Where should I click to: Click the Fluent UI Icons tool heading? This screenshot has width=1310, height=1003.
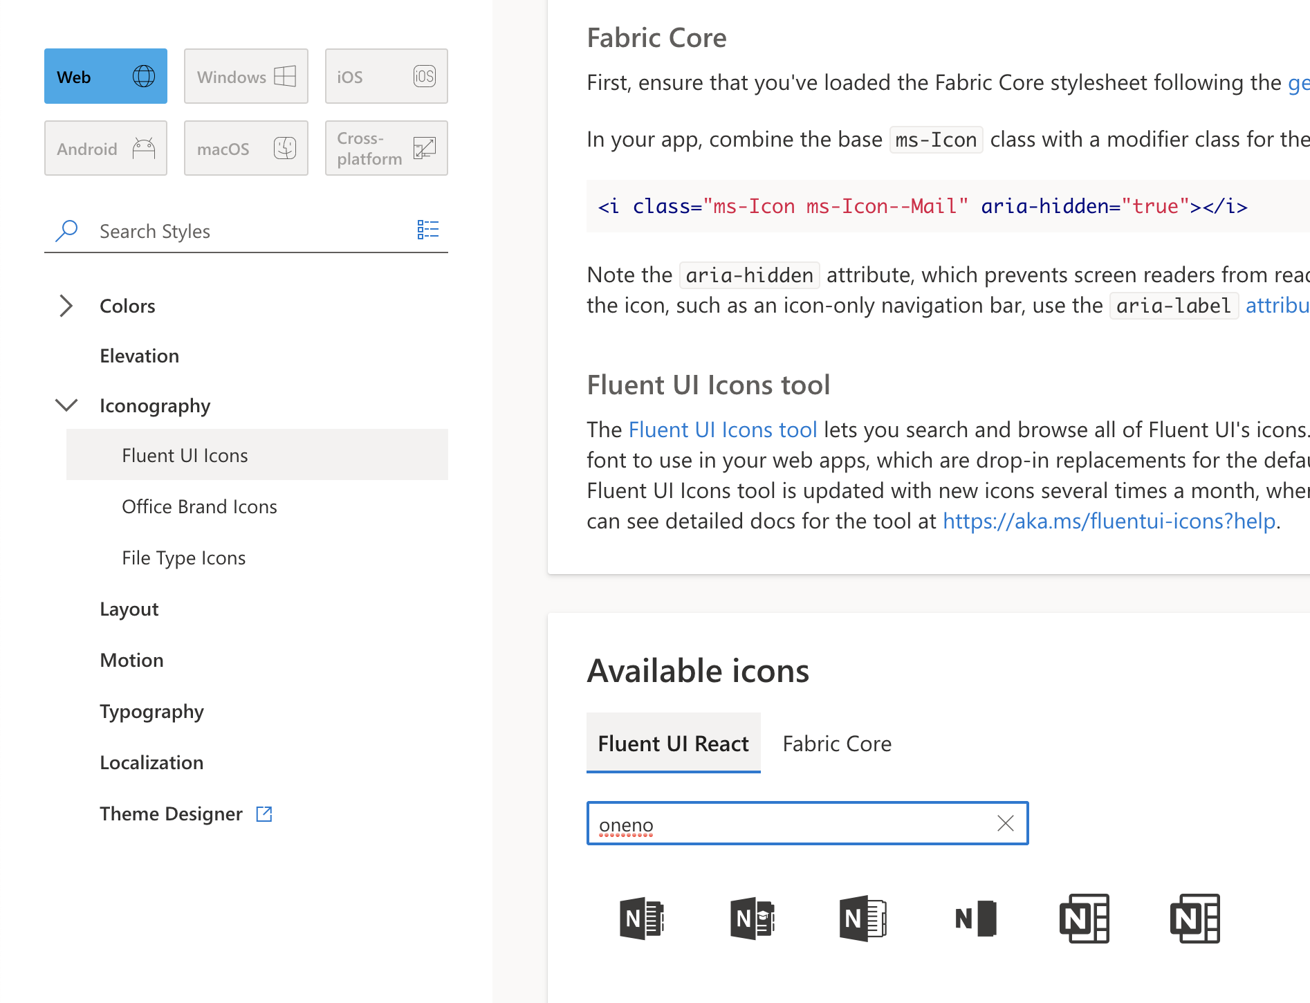[x=708, y=385]
